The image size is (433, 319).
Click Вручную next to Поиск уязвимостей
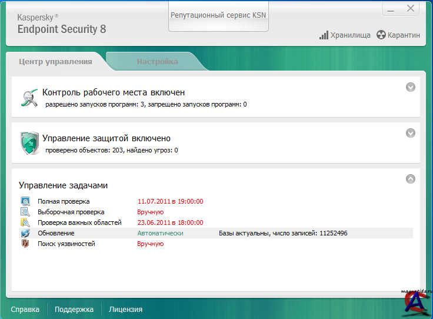[151, 244]
